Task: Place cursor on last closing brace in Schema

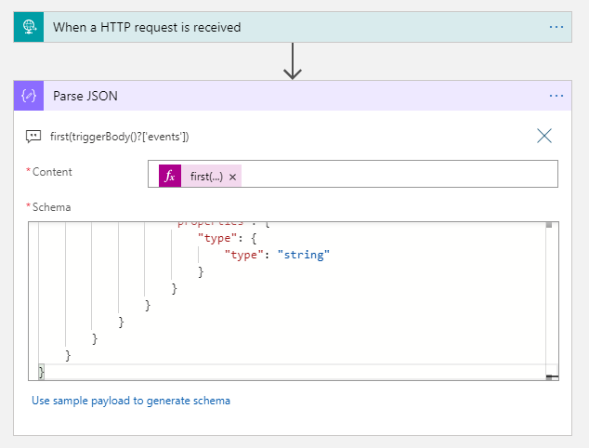Action: click(x=41, y=372)
